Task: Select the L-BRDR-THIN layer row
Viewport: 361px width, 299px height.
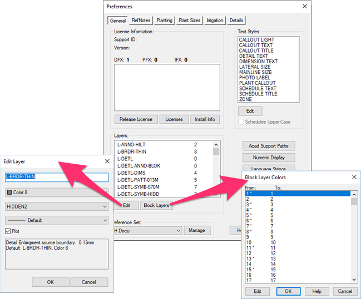Action: coord(164,151)
